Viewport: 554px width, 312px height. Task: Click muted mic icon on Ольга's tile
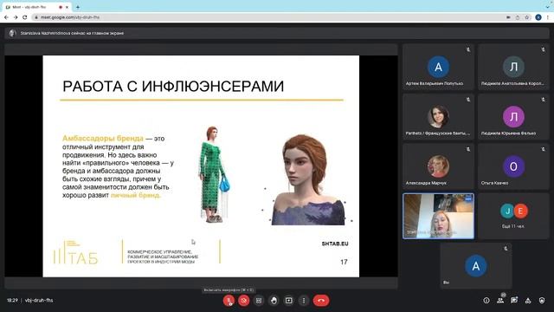pyautogui.click(x=543, y=150)
